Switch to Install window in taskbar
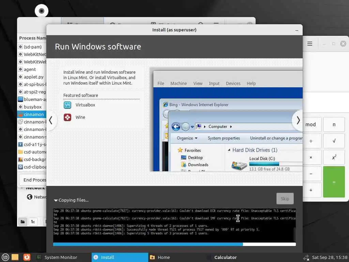Image resolution: width=349 pixels, height=262 pixels. 120,257
